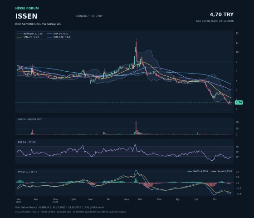Click the May label on time axis

pyautogui.click(x=127, y=199)
